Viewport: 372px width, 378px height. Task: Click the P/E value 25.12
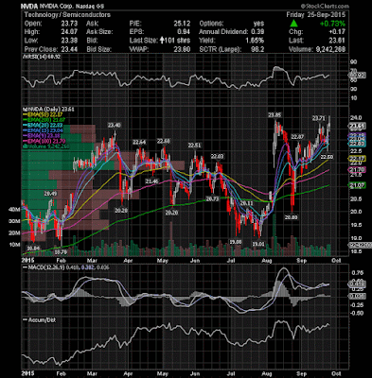tap(182, 24)
